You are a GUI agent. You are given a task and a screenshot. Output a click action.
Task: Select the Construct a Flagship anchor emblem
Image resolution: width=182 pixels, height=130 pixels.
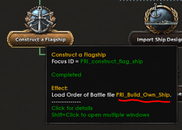[x=40, y=19]
